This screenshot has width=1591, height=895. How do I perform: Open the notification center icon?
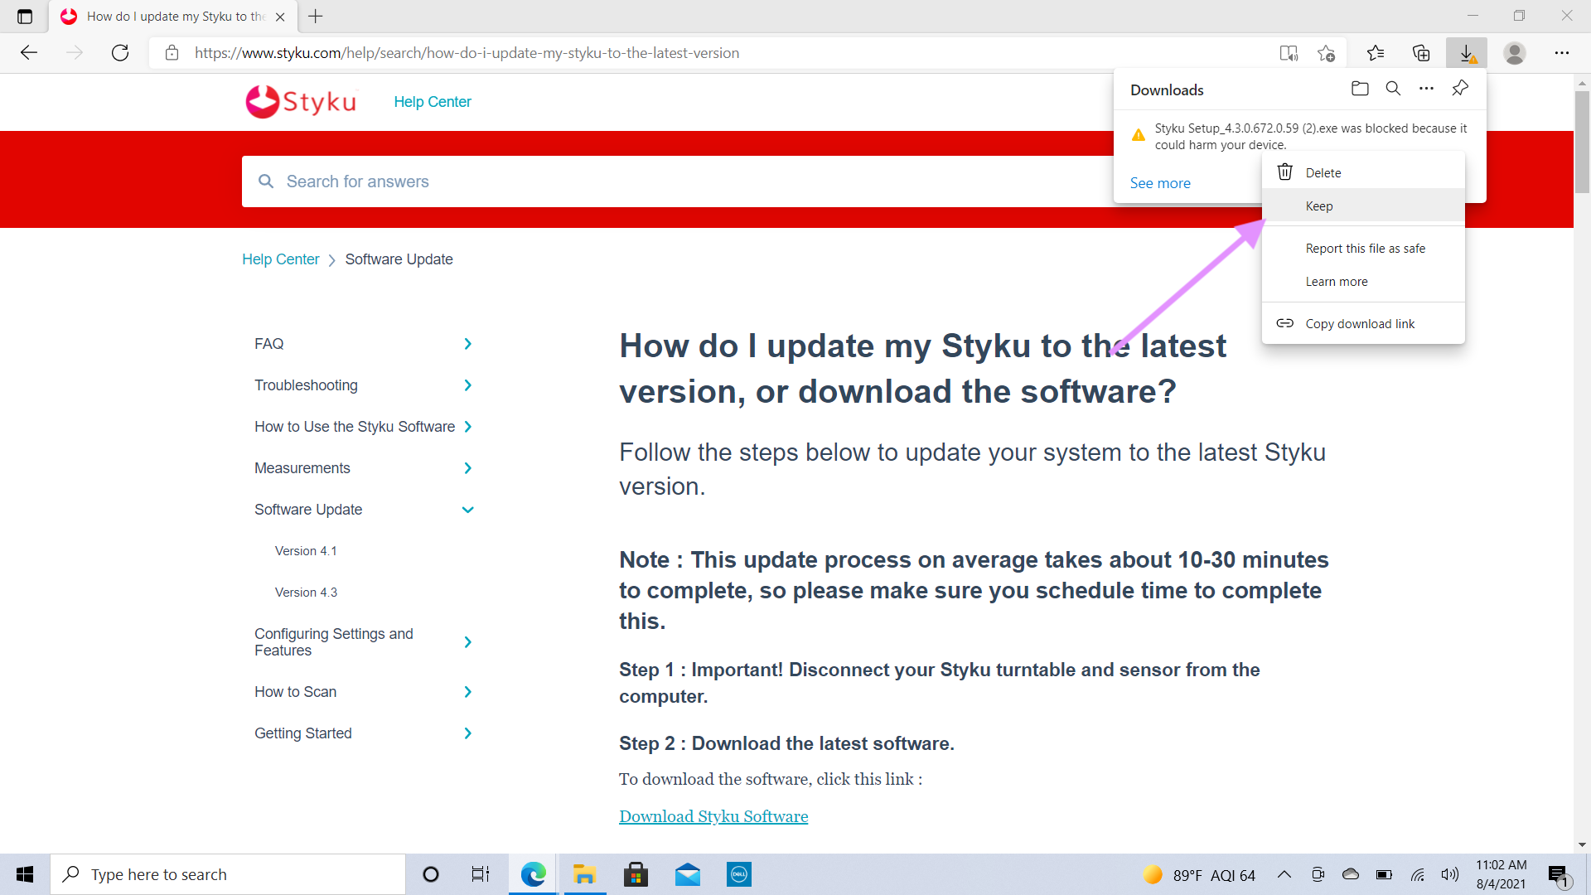click(x=1559, y=875)
